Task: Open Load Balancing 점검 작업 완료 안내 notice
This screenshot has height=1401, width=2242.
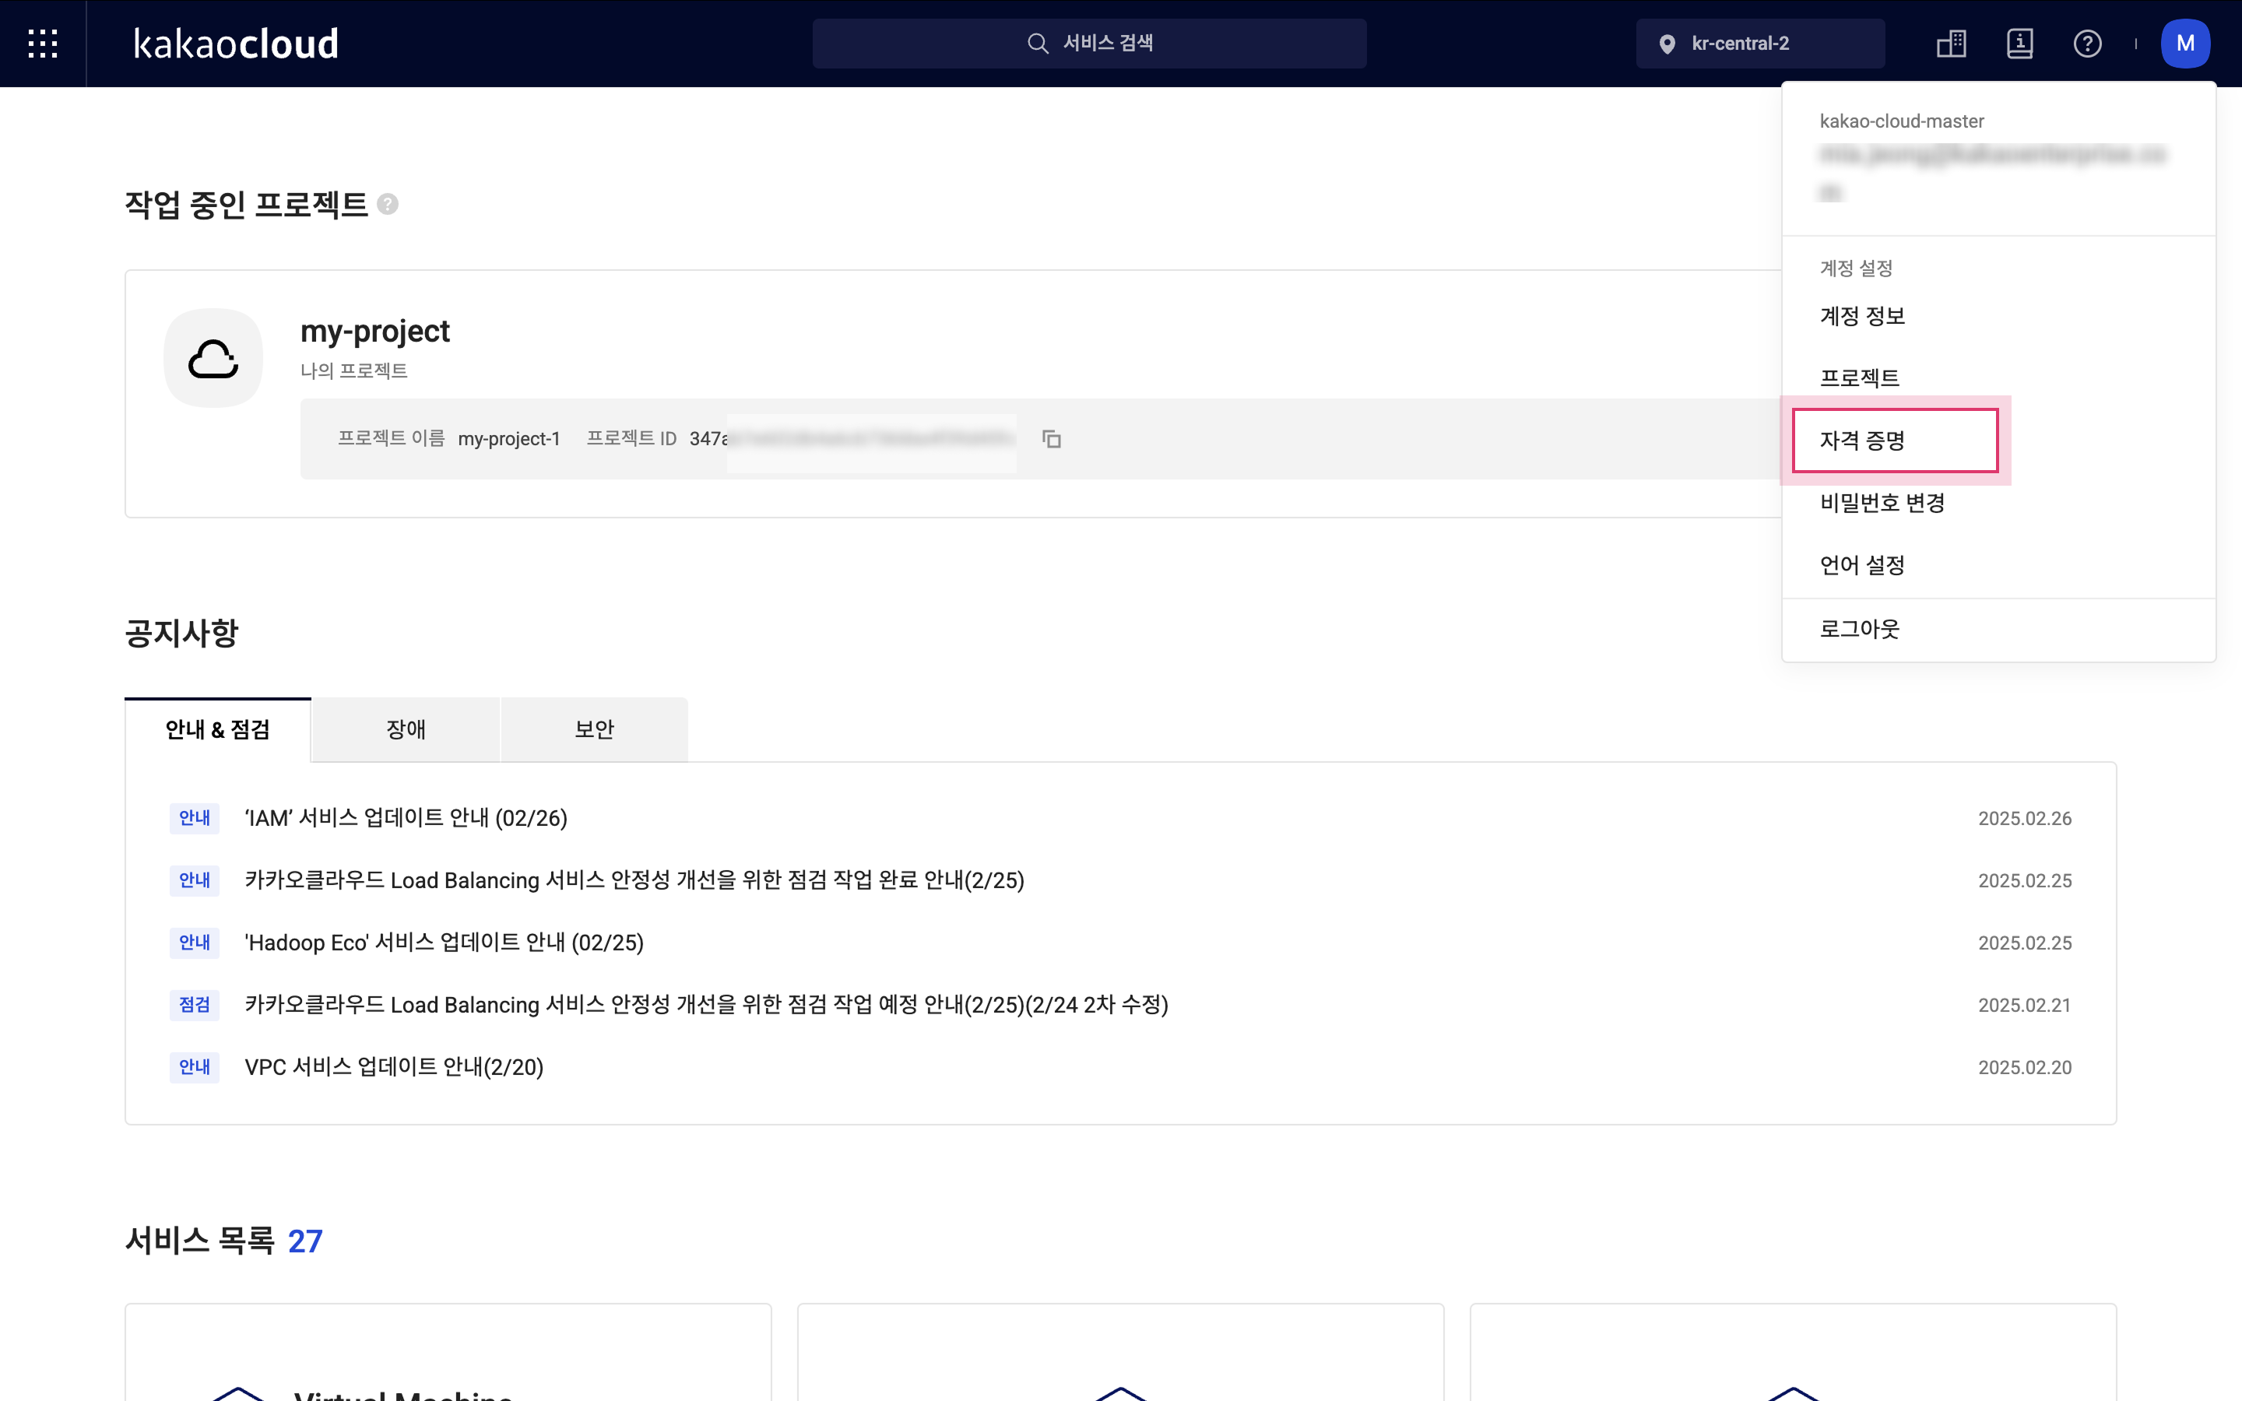Action: pos(634,880)
